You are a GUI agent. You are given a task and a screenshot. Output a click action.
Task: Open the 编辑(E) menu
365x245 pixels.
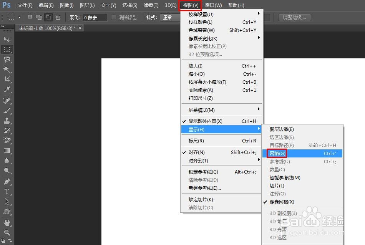click(46, 5)
